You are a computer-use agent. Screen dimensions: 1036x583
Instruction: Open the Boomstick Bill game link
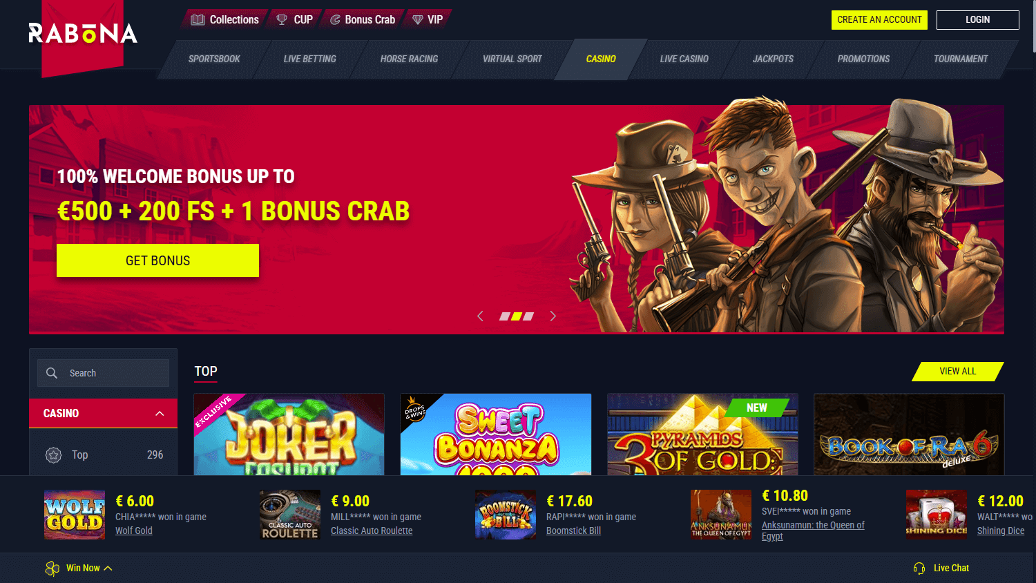pyautogui.click(x=573, y=531)
